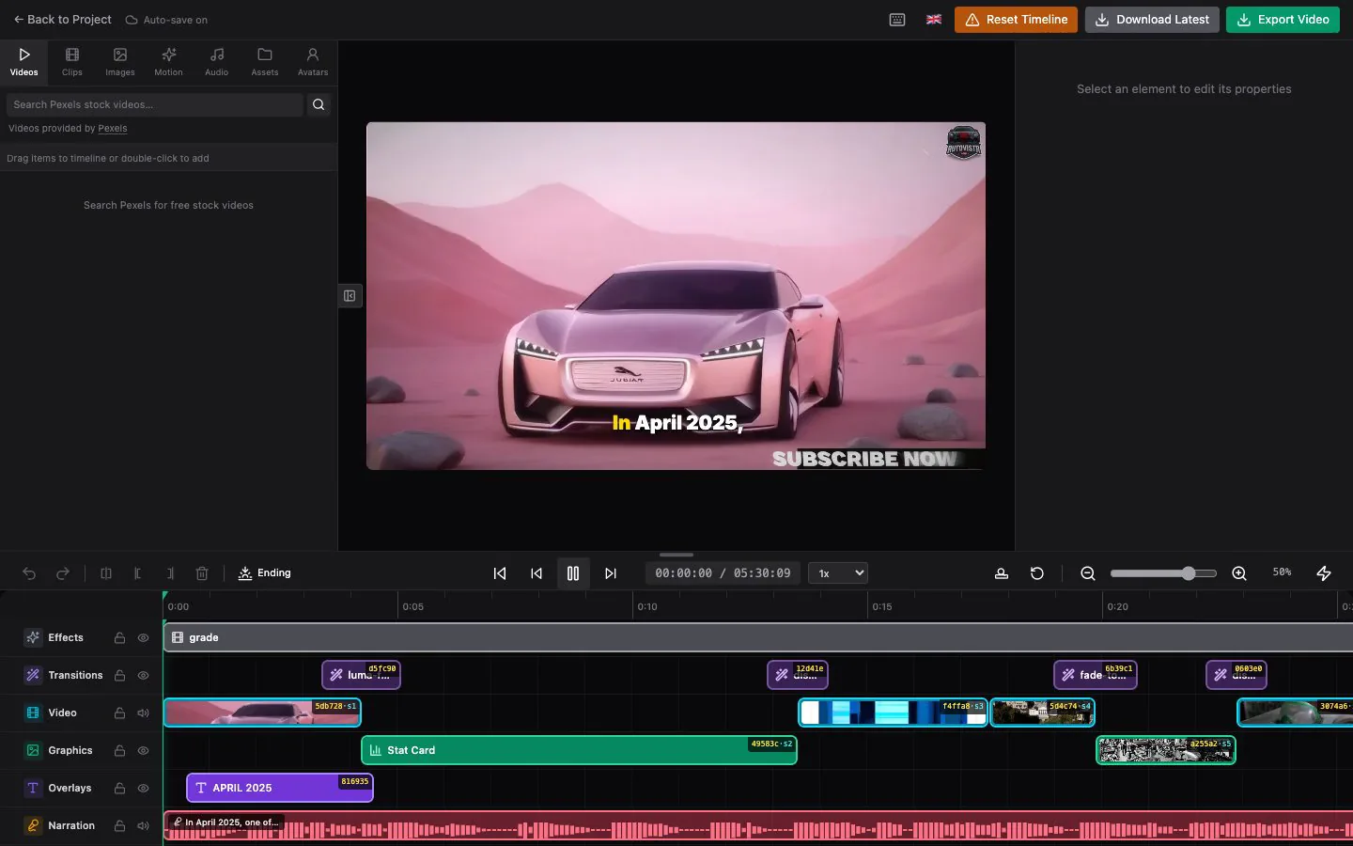Open the playback speed dropdown
The width and height of the screenshot is (1353, 846).
coord(838,573)
